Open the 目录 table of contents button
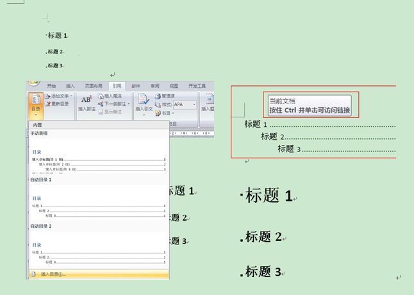This screenshot has height=295, width=414. pyautogui.click(x=36, y=105)
